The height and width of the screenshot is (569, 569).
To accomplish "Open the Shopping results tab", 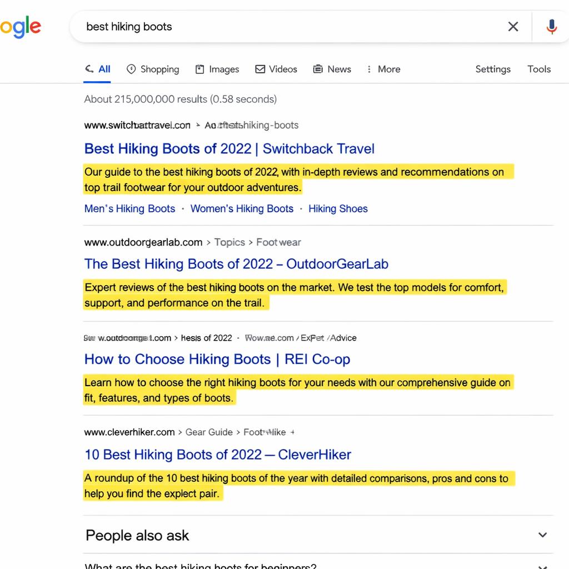I will tap(153, 69).
